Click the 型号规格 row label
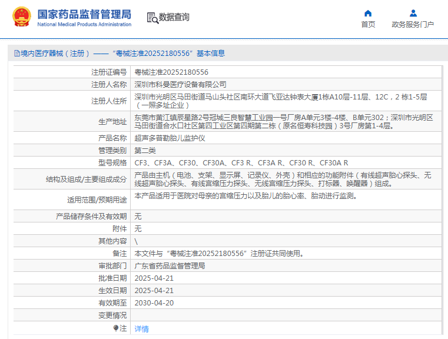 tap(112, 163)
